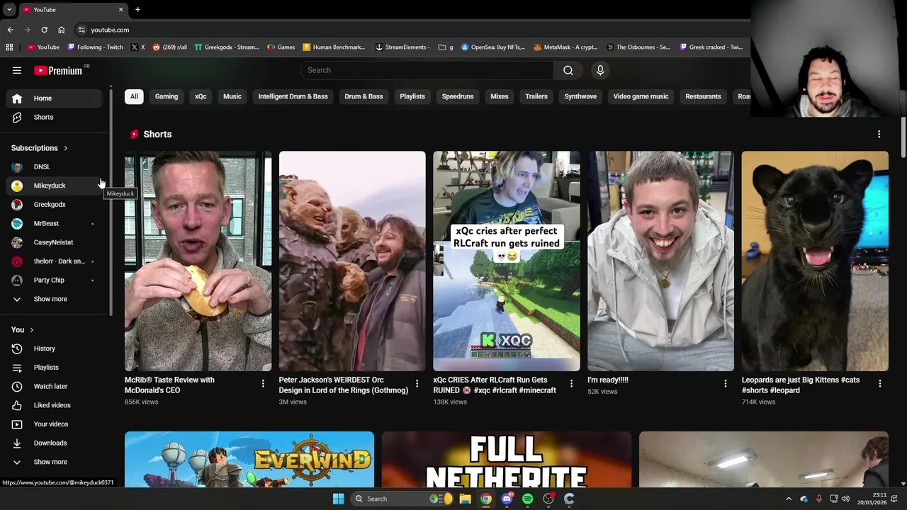Play the xQc RLCraft short
This screenshot has width=907, height=510.
[x=507, y=261]
